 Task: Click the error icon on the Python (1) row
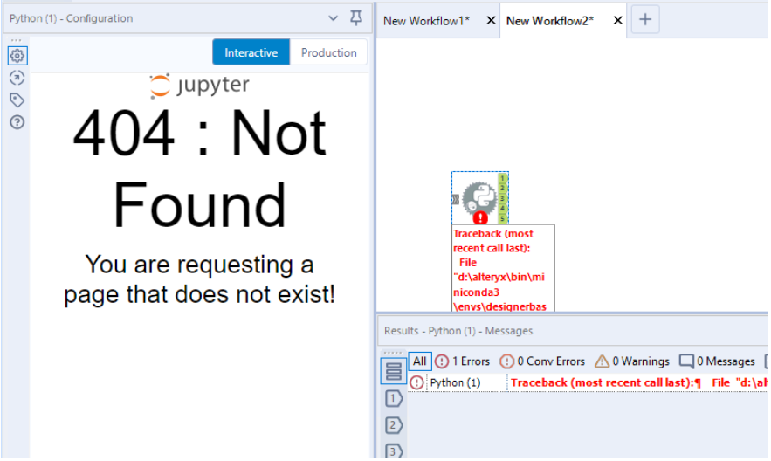coord(417,382)
